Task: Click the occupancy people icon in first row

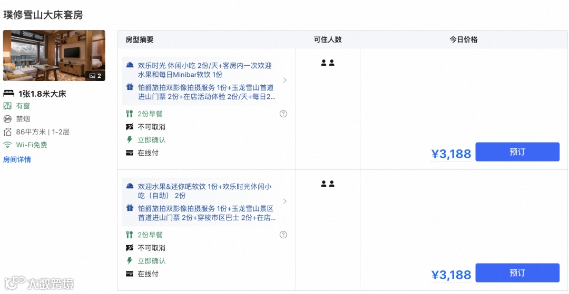Action: click(x=328, y=63)
